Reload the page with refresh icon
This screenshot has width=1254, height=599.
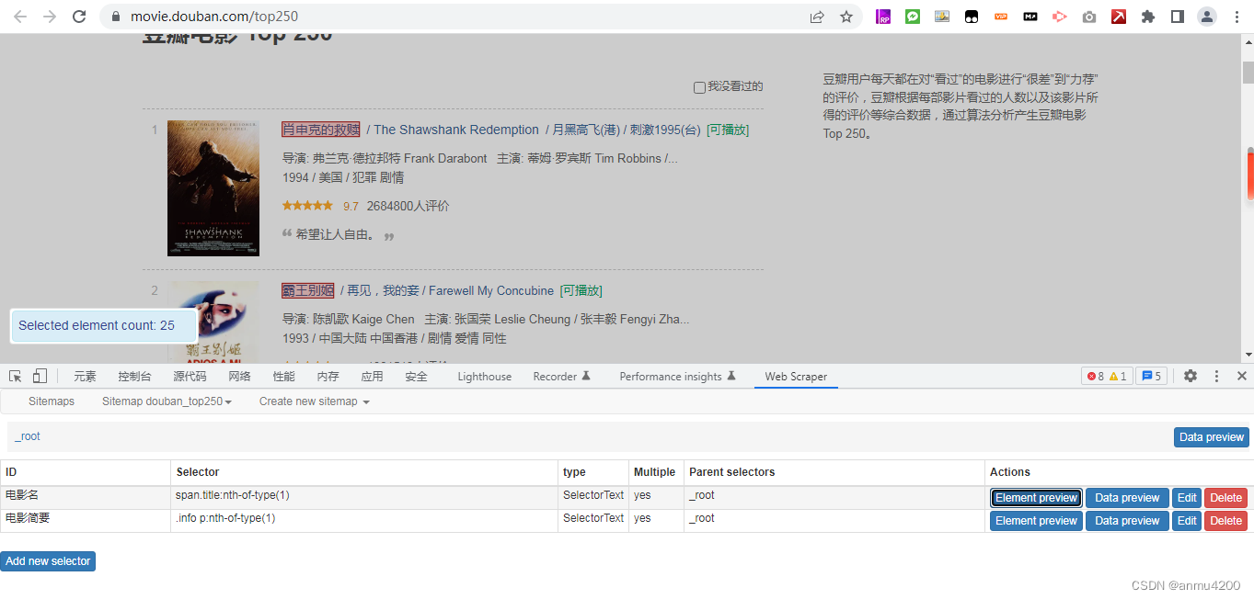(x=79, y=17)
